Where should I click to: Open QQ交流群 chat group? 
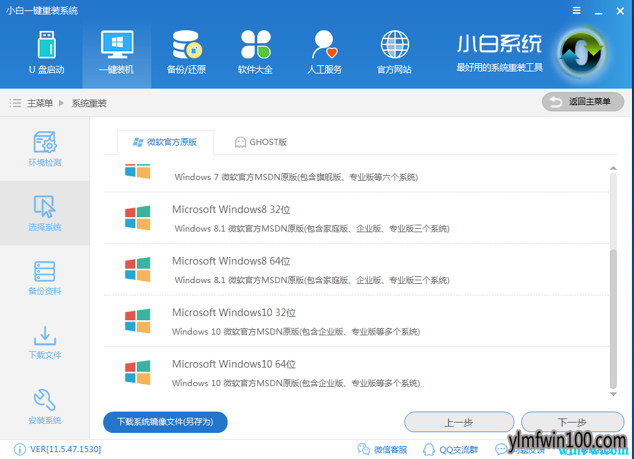pyautogui.click(x=450, y=449)
